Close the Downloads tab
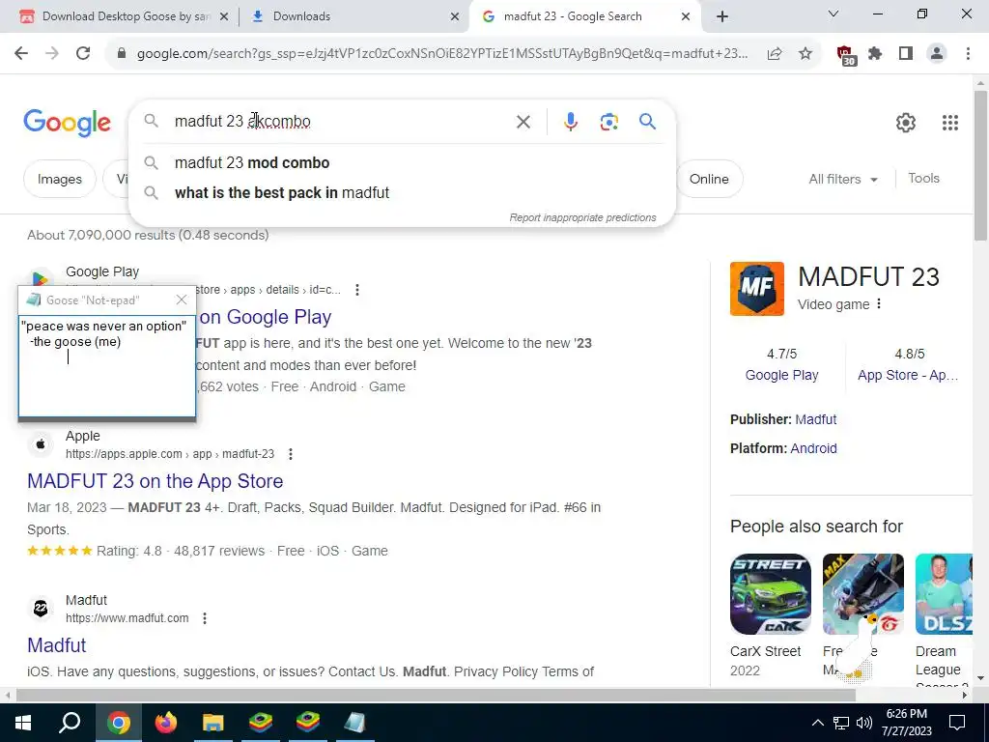The width and height of the screenshot is (989, 742). (x=455, y=17)
